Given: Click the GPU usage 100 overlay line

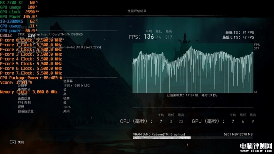Looking at the screenshot, I should [x=18, y=7].
